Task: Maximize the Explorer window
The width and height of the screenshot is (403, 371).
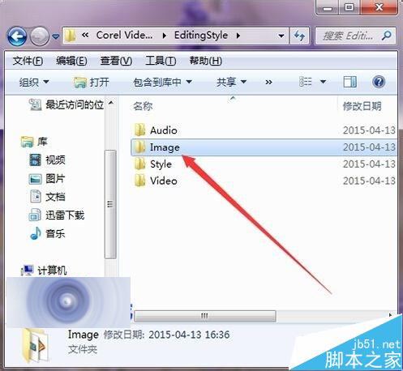Action: 349,7
